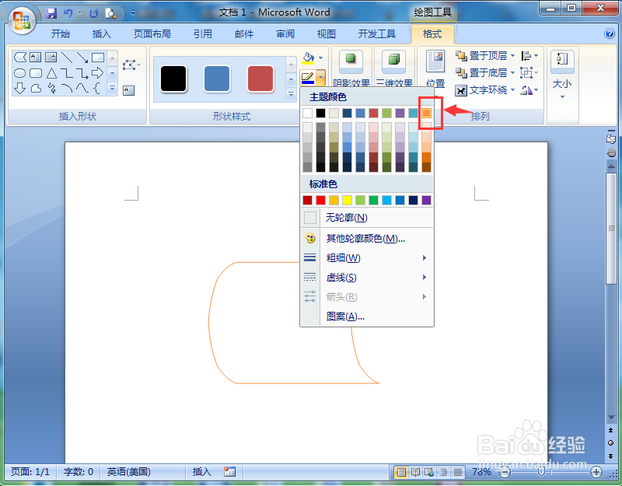
Task: Click the vertical scrollbar thumb
Action: point(611,229)
